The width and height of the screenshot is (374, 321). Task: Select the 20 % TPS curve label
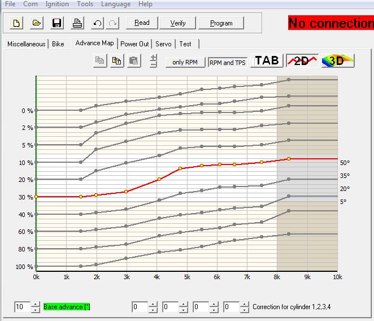pos(26,180)
